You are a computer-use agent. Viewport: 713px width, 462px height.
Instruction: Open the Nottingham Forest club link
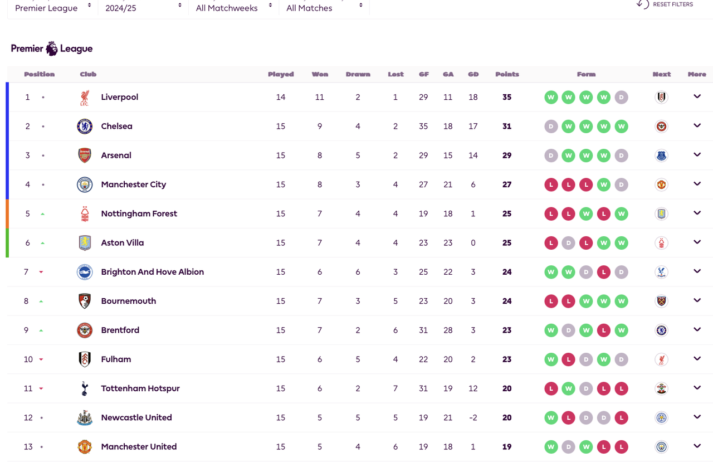coord(139,213)
